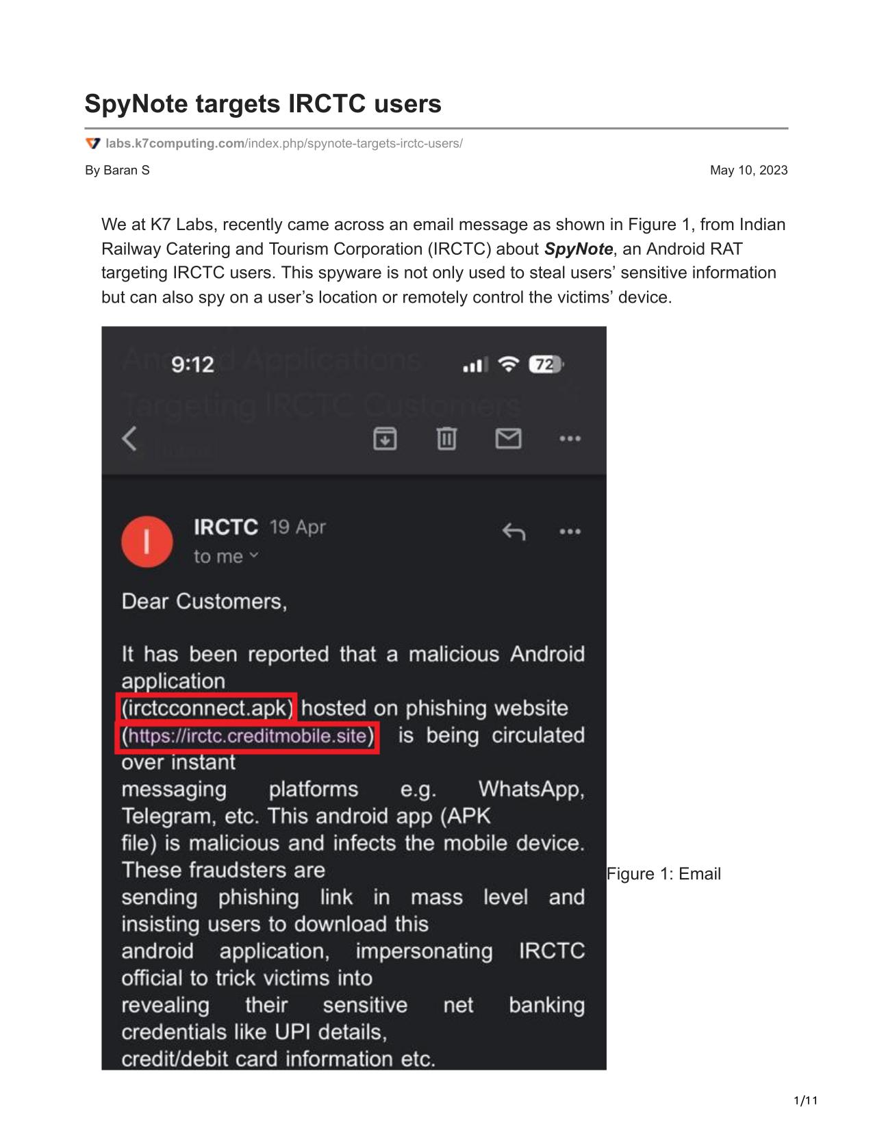This screenshot has width=873, height=1130.
Task: Click the cellular signal bars icon
Action: (475, 365)
